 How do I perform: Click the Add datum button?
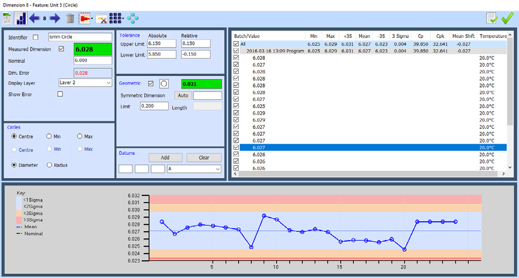165,157
